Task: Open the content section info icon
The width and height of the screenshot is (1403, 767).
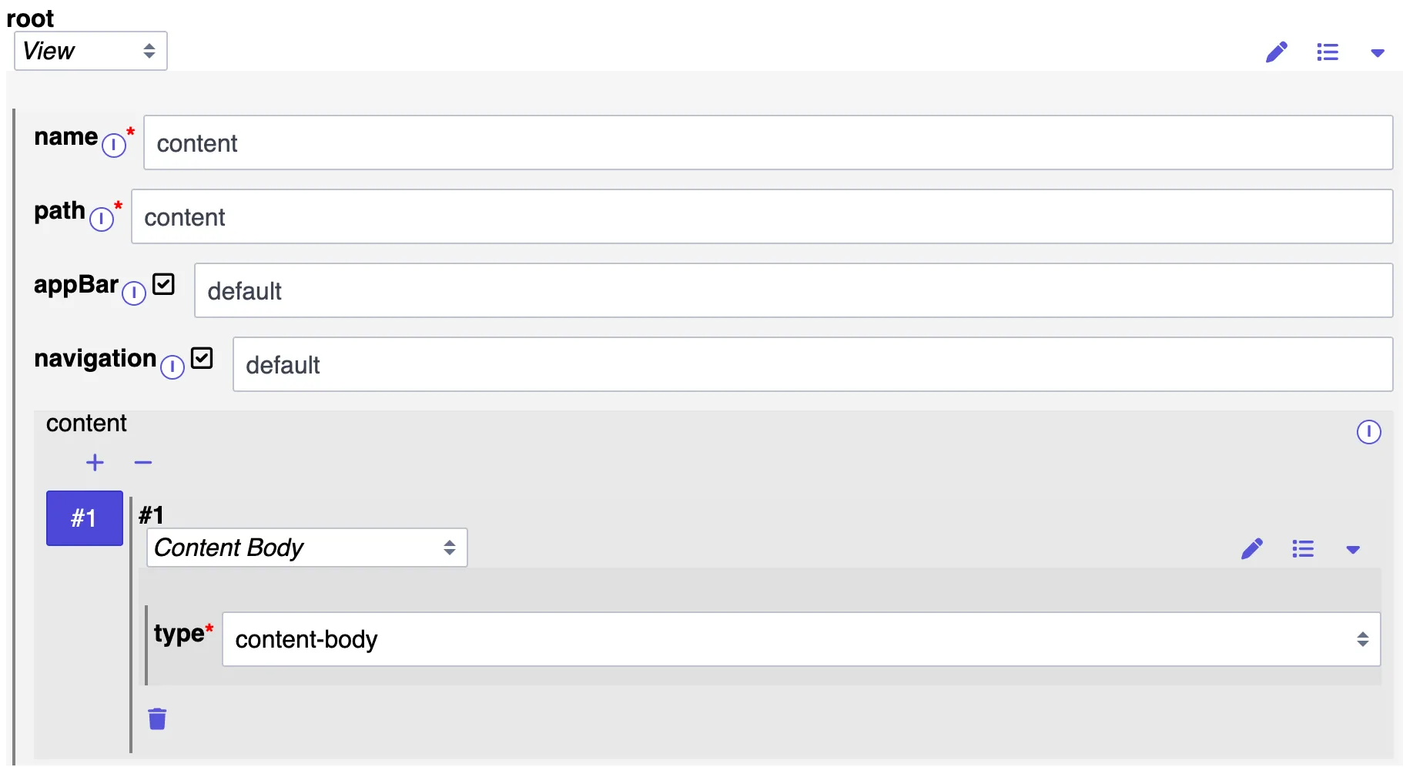Action: 1368,432
